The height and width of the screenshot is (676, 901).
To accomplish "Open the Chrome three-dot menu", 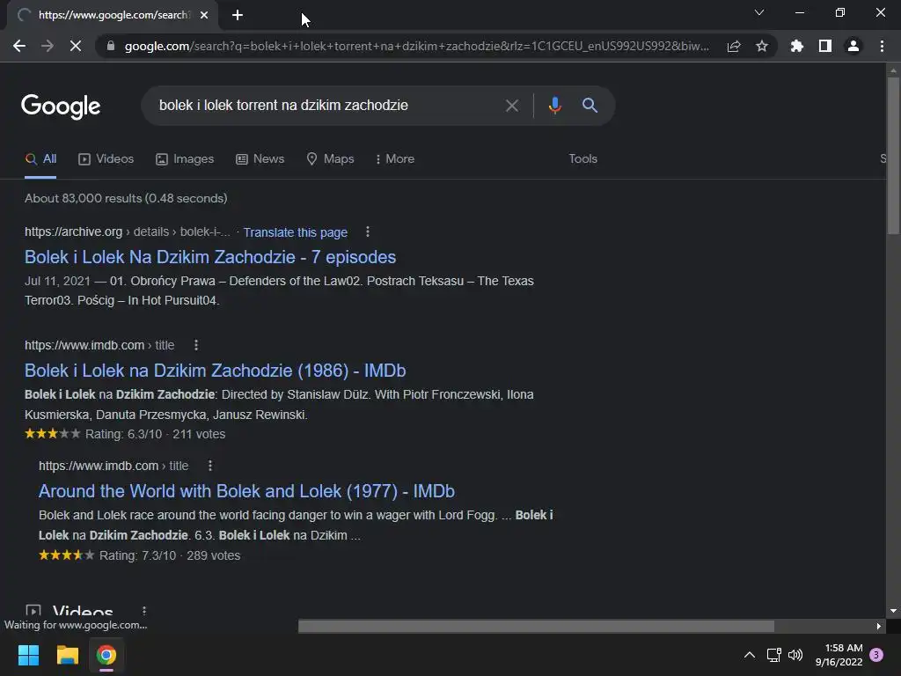I will coord(882,46).
